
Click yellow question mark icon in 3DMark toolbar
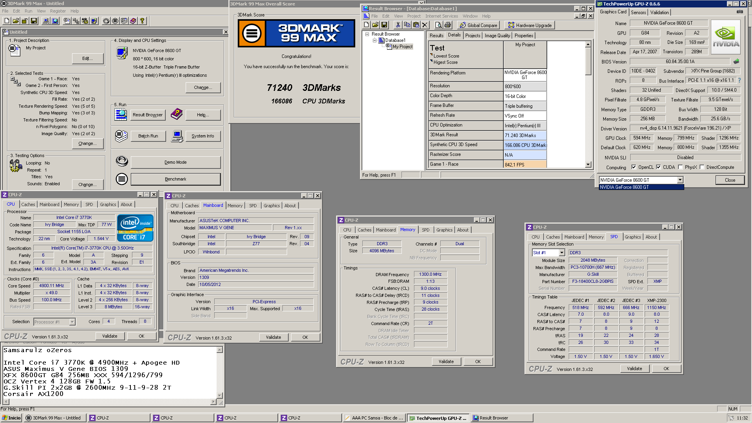click(x=142, y=21)
